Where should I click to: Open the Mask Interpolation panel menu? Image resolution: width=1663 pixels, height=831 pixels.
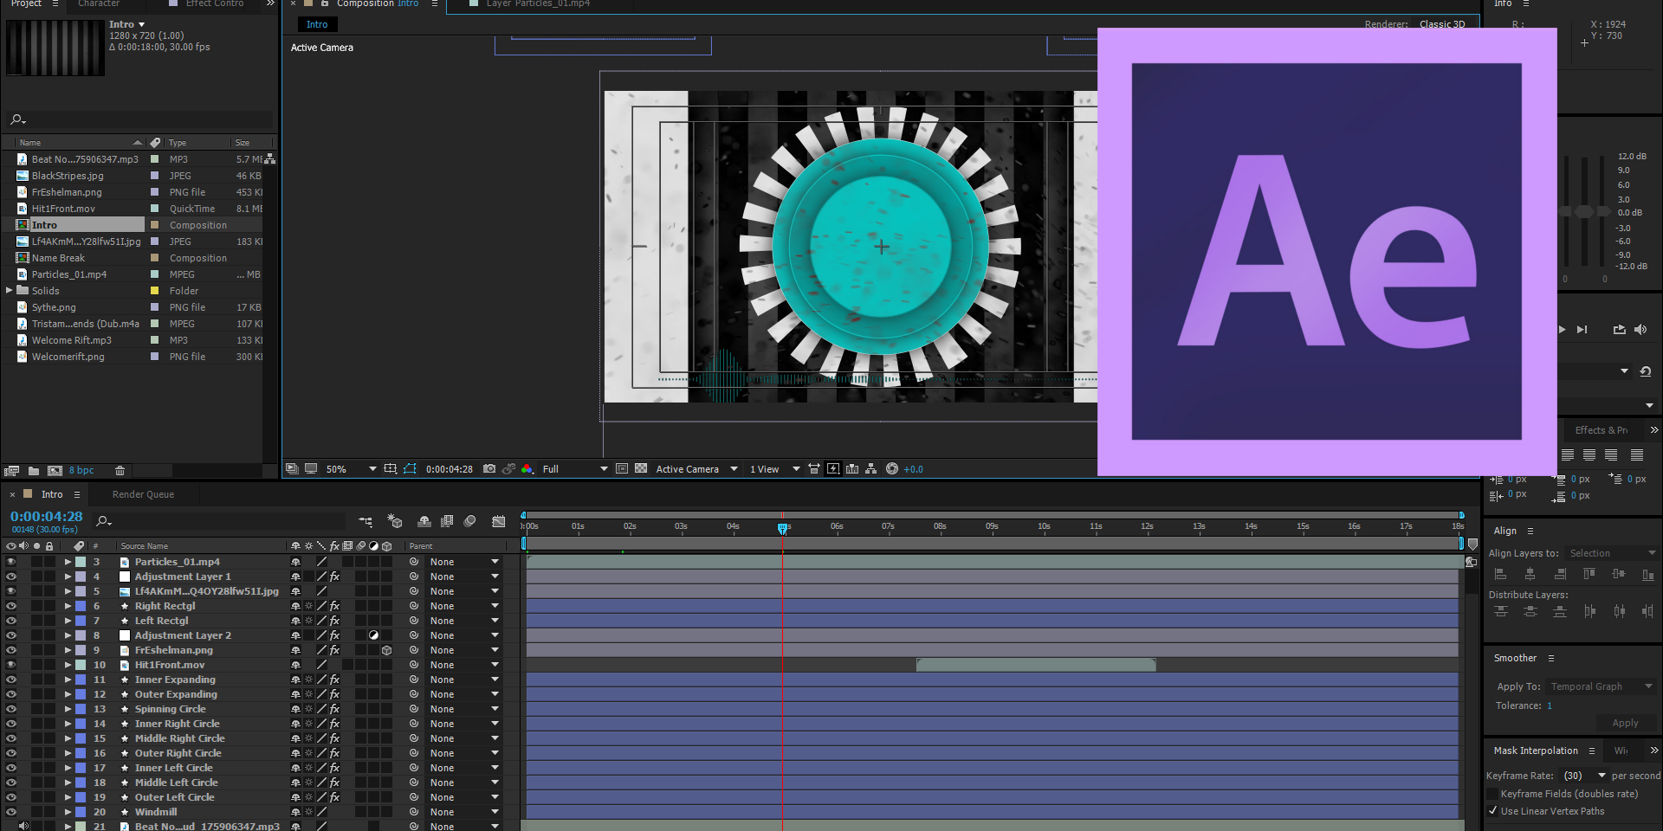tap(1592, 750)
